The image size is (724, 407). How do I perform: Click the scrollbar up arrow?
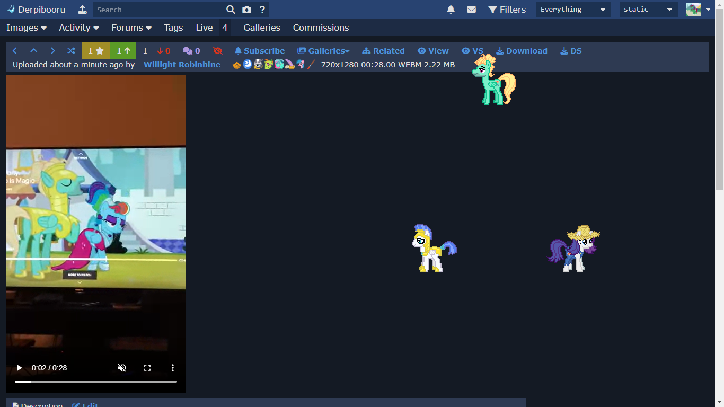click(720, 4)
